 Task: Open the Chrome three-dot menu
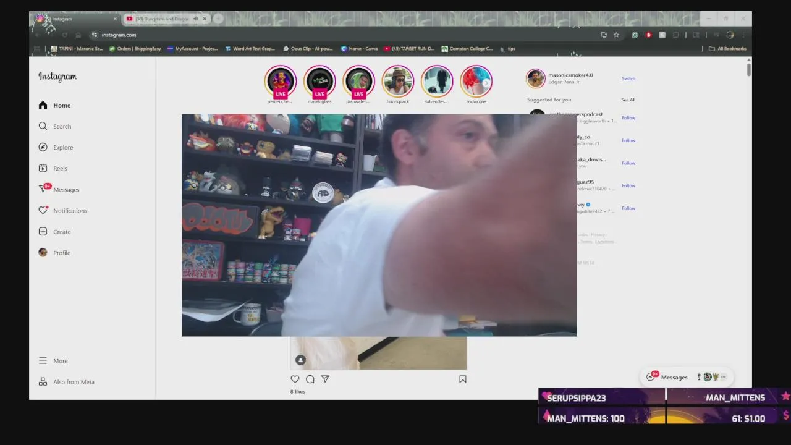tap(743, 35)
